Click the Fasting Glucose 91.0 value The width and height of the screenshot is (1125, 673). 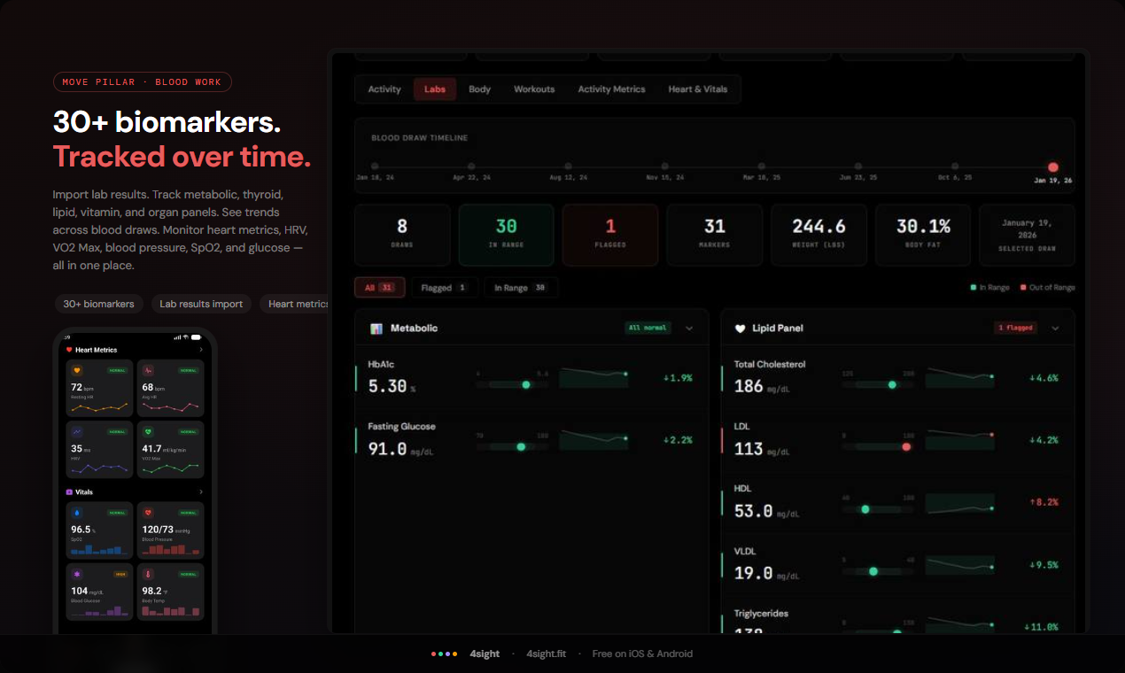387,449
